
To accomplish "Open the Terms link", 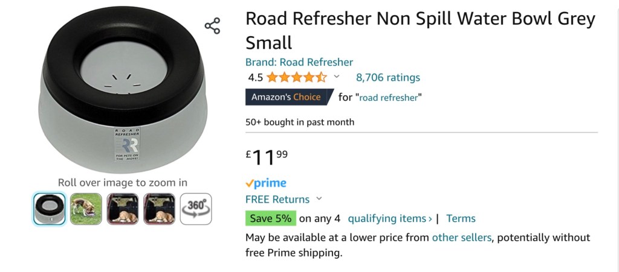I will (461, 218).
